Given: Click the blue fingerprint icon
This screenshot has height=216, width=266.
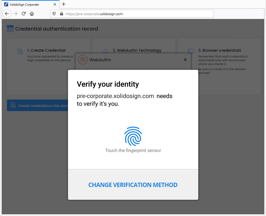Looking at the screenshot, I should [133, 136].
